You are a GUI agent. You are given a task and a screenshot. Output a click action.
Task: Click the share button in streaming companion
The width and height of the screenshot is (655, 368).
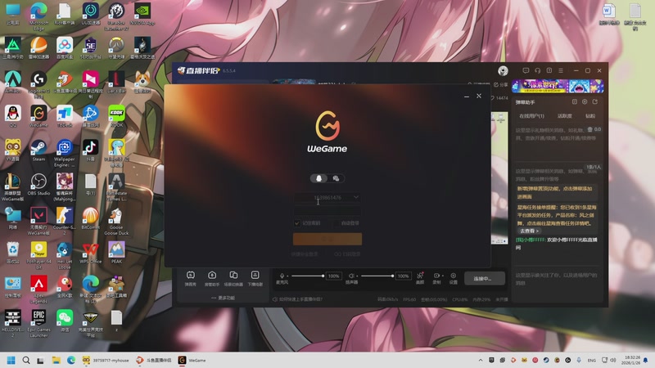501,85
